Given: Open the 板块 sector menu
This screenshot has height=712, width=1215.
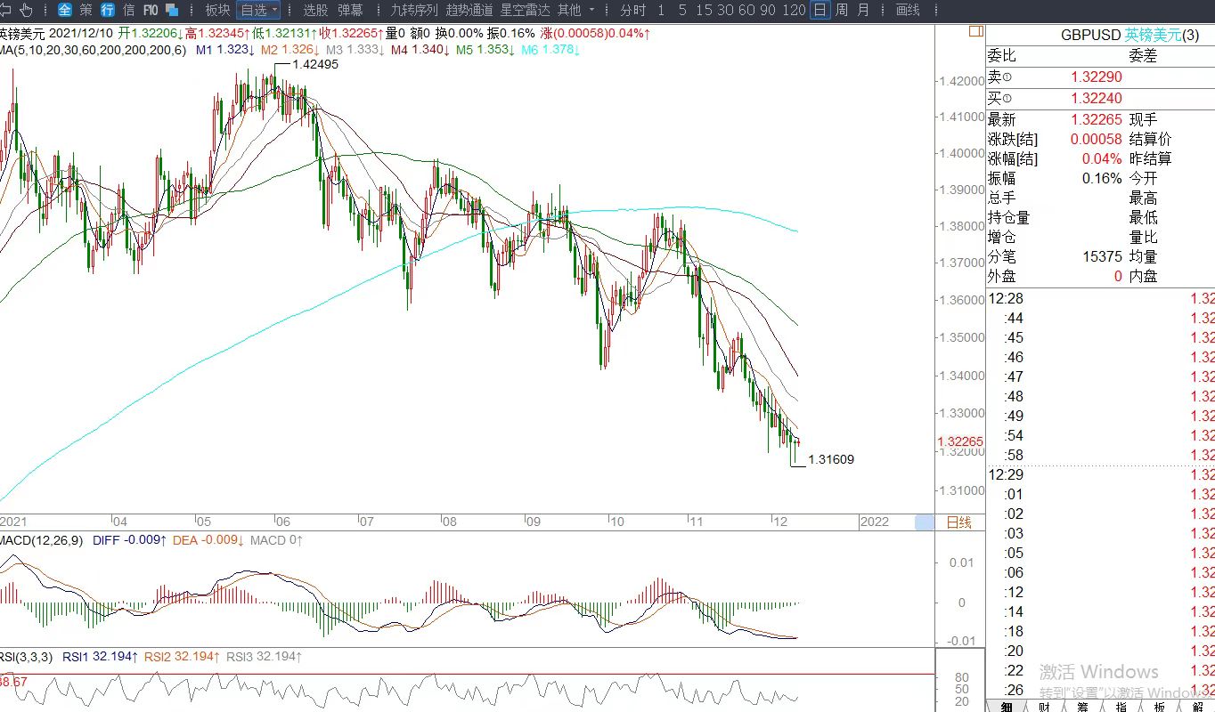Looking at the screenshot, I should [x=217, y=10].
